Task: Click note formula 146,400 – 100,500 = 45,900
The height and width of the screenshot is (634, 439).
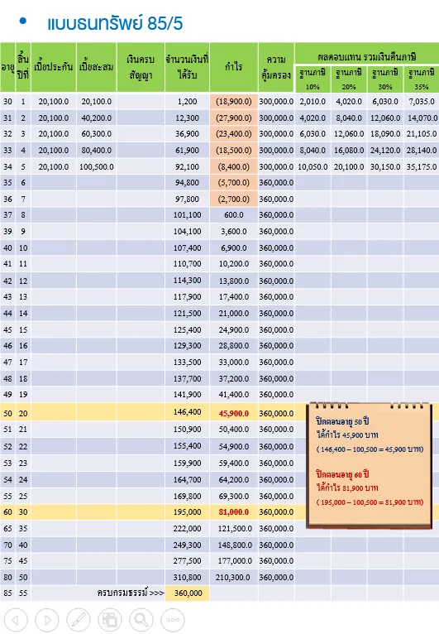Action: 370,449
